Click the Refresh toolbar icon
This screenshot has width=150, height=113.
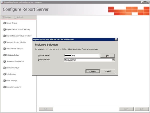pos(15,17)
